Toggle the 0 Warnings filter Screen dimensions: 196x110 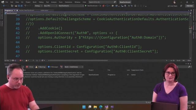(41, 67)
